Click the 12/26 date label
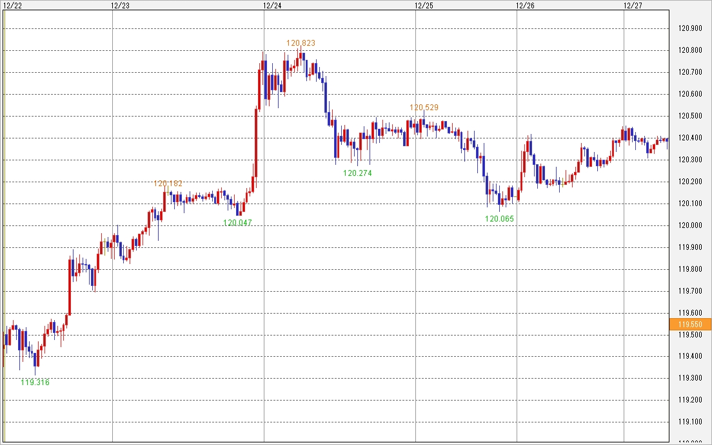712x445 pixels. 526,5
